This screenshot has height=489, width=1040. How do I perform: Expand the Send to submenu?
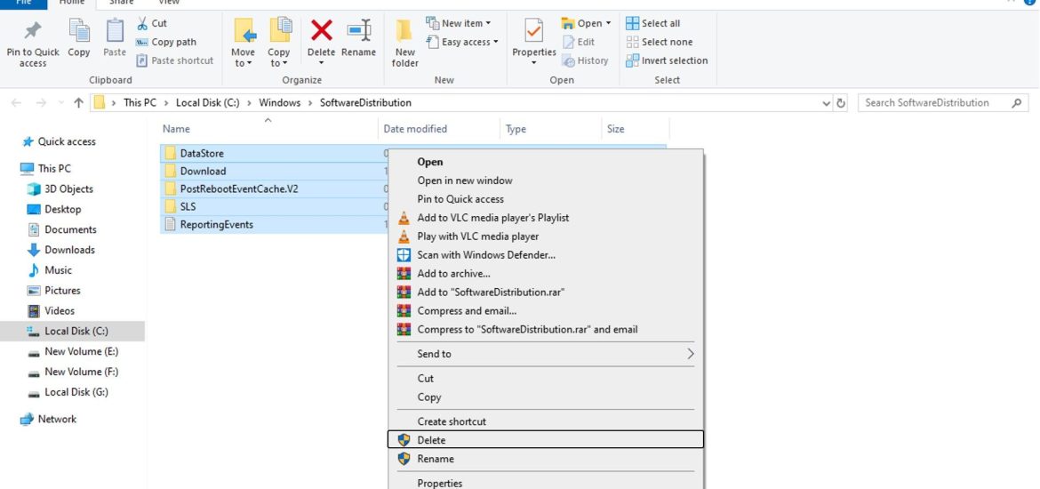click(x=545, y=354)
